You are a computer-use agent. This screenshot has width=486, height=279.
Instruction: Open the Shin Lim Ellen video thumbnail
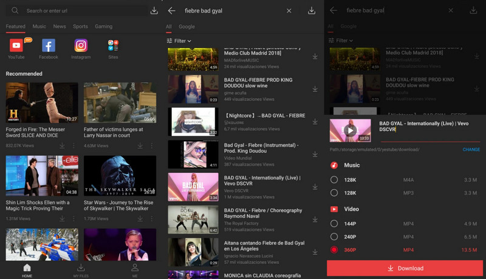click(x=42, y=176)
